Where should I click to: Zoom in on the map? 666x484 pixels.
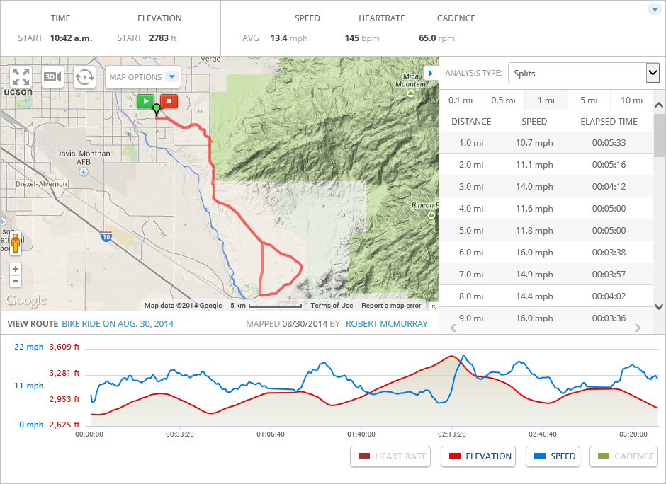16,269
